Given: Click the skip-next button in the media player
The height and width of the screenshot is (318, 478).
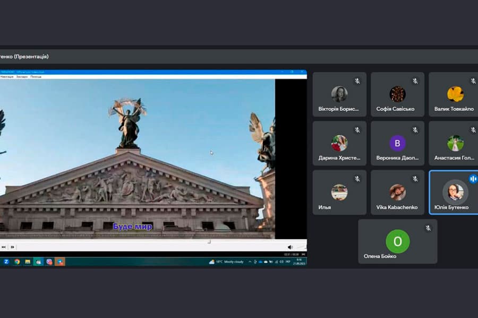Looking at the screenshot, I should (4, 247).
